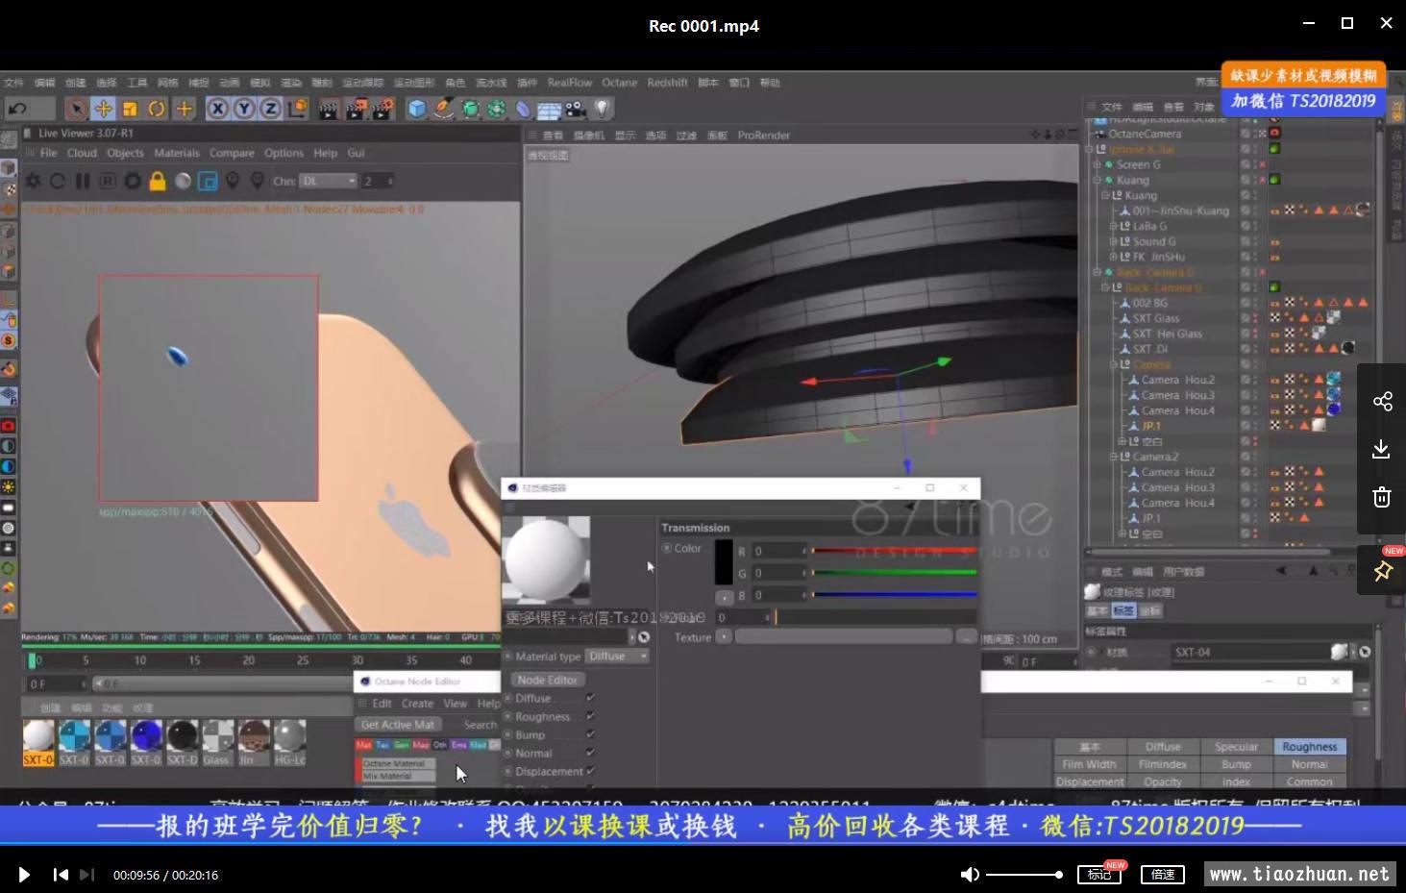Viewport: 1406px width, 893px height.
Task: Open the Octane menu in main menu bar
Action: (x=620, y=83)
